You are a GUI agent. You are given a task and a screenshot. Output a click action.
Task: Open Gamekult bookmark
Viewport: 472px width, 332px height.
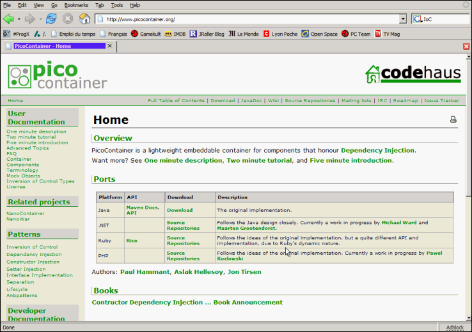click(x=146, y=34)
